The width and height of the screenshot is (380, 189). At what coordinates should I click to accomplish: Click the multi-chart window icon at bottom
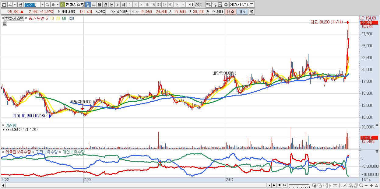356,185
